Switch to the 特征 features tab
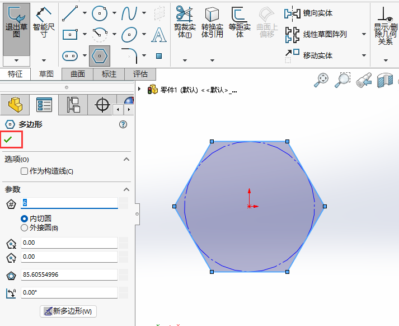 [x=15, y=74]
